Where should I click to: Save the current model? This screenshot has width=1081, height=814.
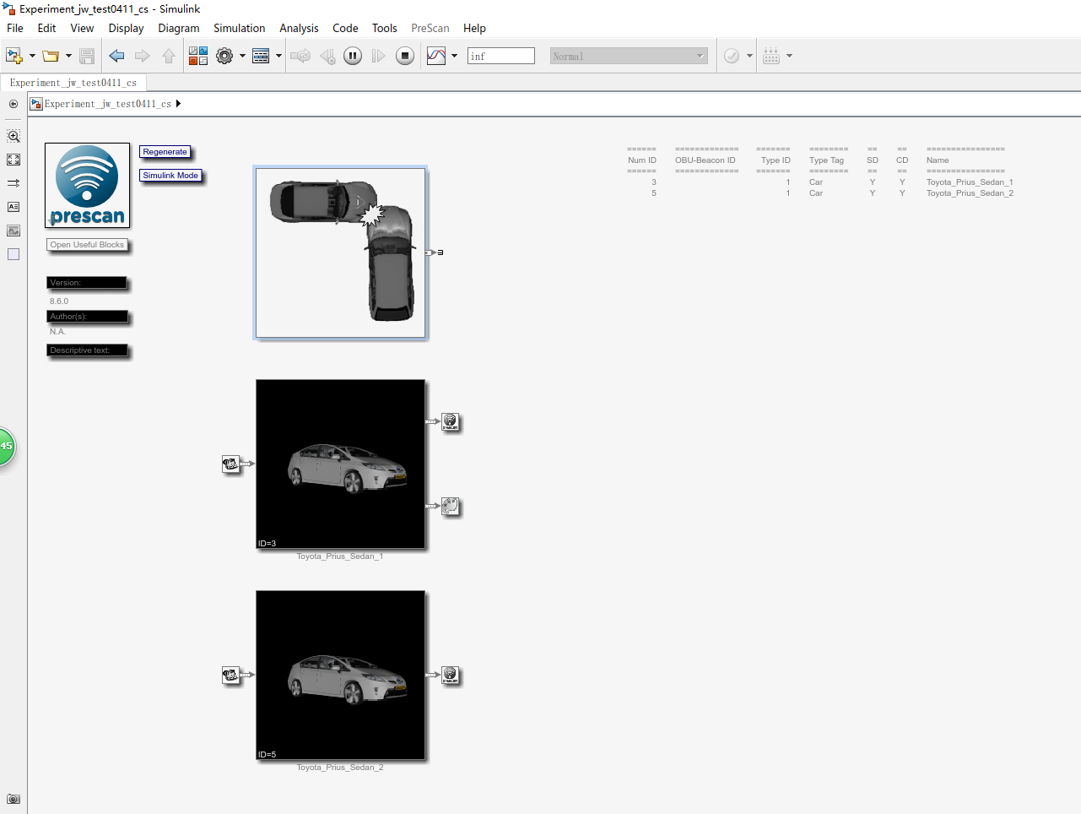point(87,57)
